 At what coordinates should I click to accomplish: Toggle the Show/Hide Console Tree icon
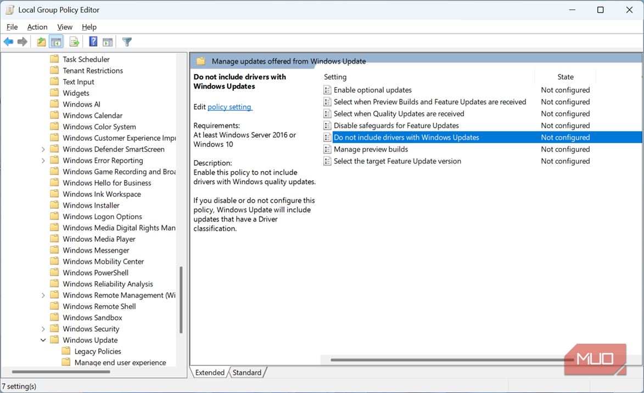tap(56, 42)
